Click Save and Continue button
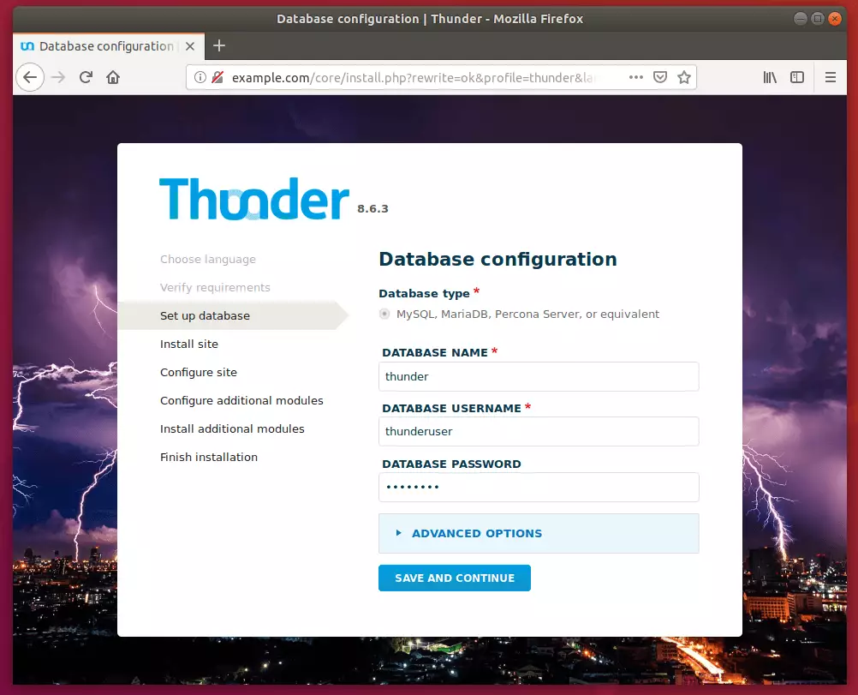858x695 pixels. [455, 578]
